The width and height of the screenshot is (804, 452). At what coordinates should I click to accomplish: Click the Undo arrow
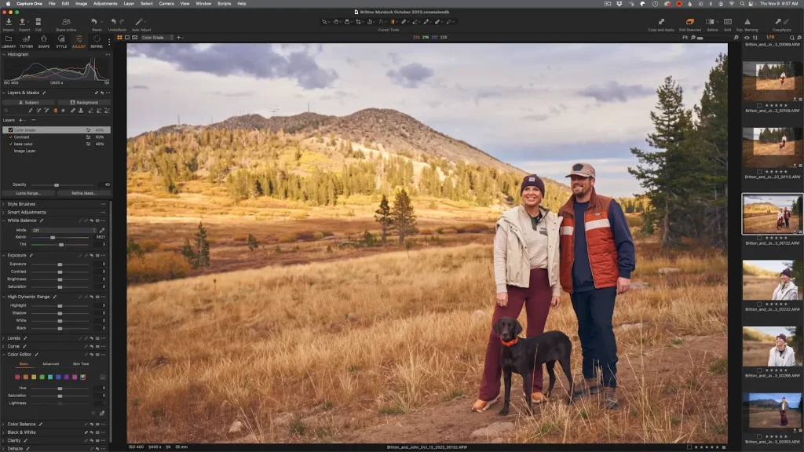coord(113,22)
